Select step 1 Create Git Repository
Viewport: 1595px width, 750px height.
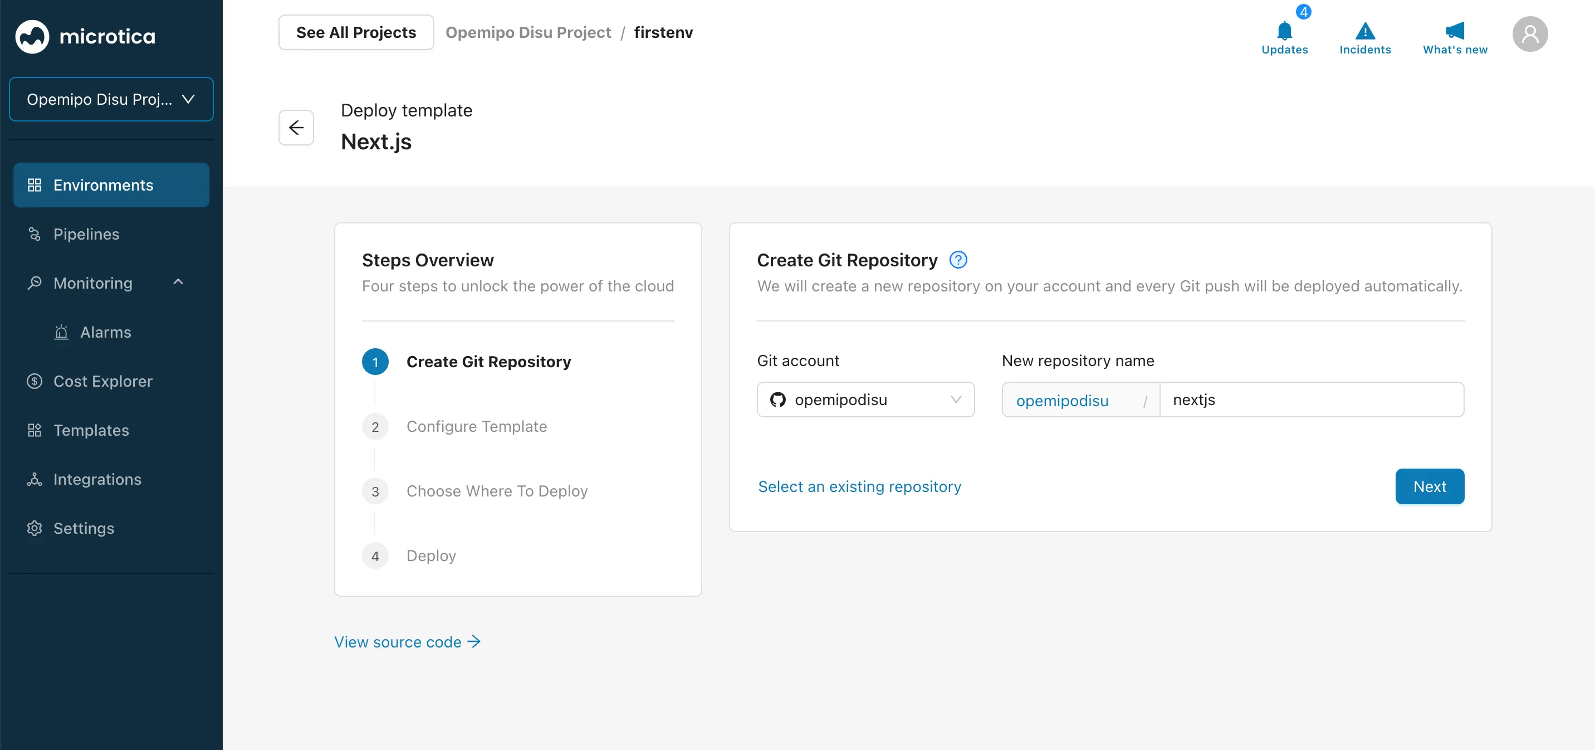466,362
